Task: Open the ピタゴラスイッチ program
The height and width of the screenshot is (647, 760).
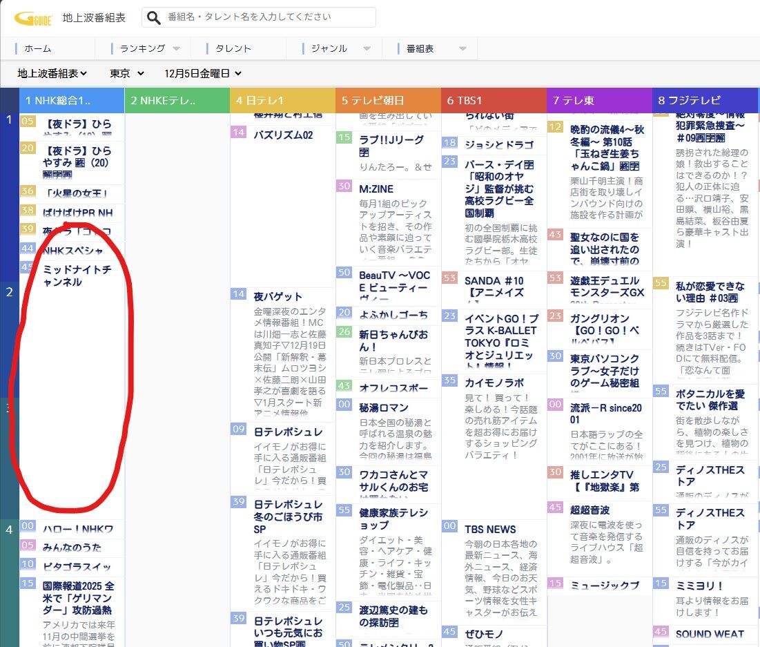Action: (77, 566)
